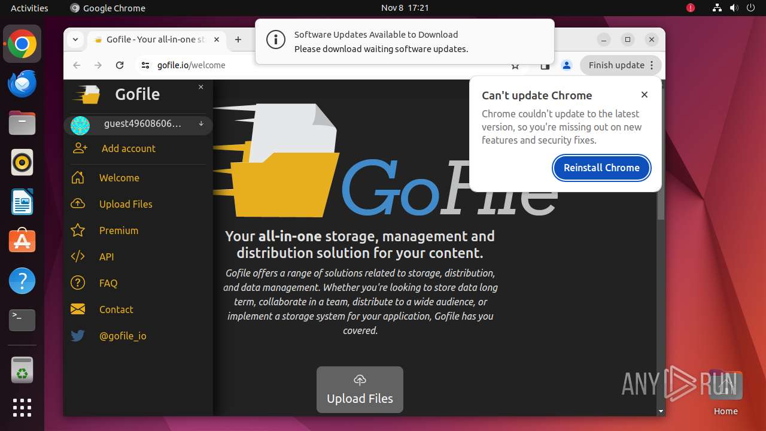Open Chrome profile avatar
This screenshot has width=766, height=431.
click(567, 65)
